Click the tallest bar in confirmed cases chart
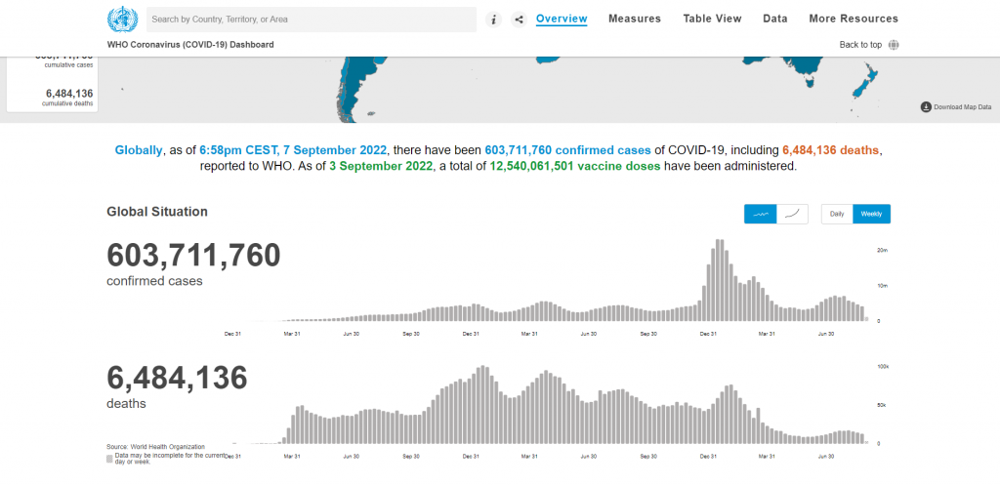1000x485 pixels. coord(719,279)
